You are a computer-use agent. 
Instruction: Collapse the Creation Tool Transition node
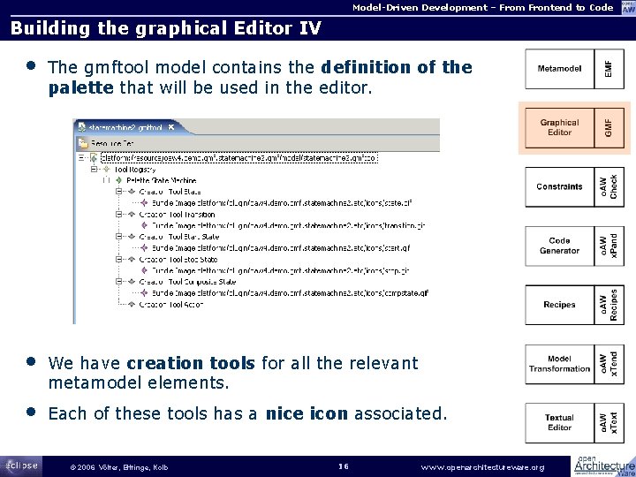point(119,214)
